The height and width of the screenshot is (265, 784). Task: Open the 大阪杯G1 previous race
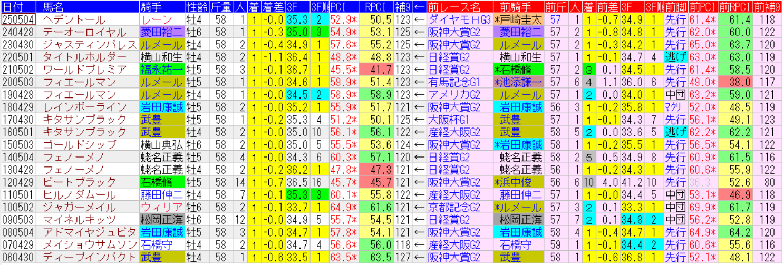tap(451, 120)
